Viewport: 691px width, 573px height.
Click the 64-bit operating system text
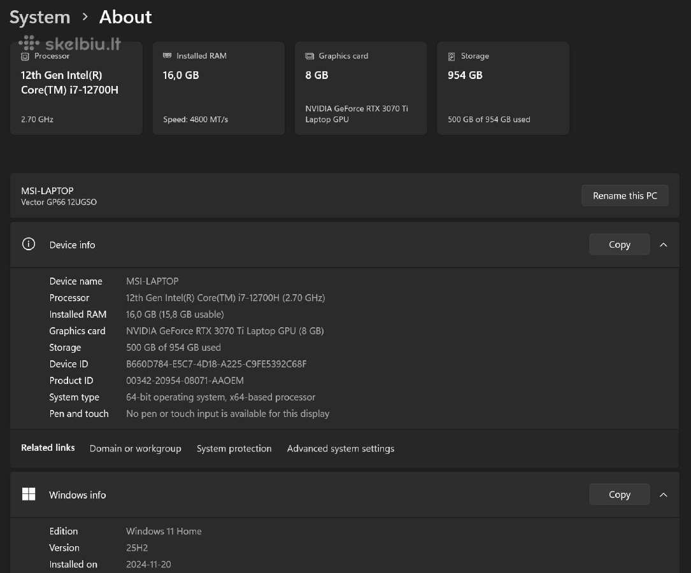[x=220, y=397]
